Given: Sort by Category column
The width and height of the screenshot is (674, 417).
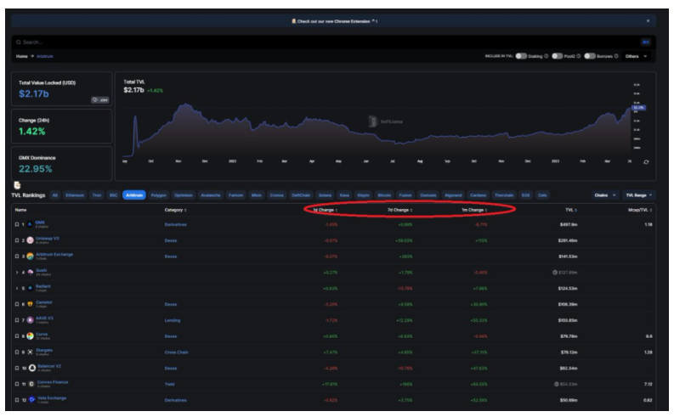Looking at the screenshot, I should (x=175, y=210).
